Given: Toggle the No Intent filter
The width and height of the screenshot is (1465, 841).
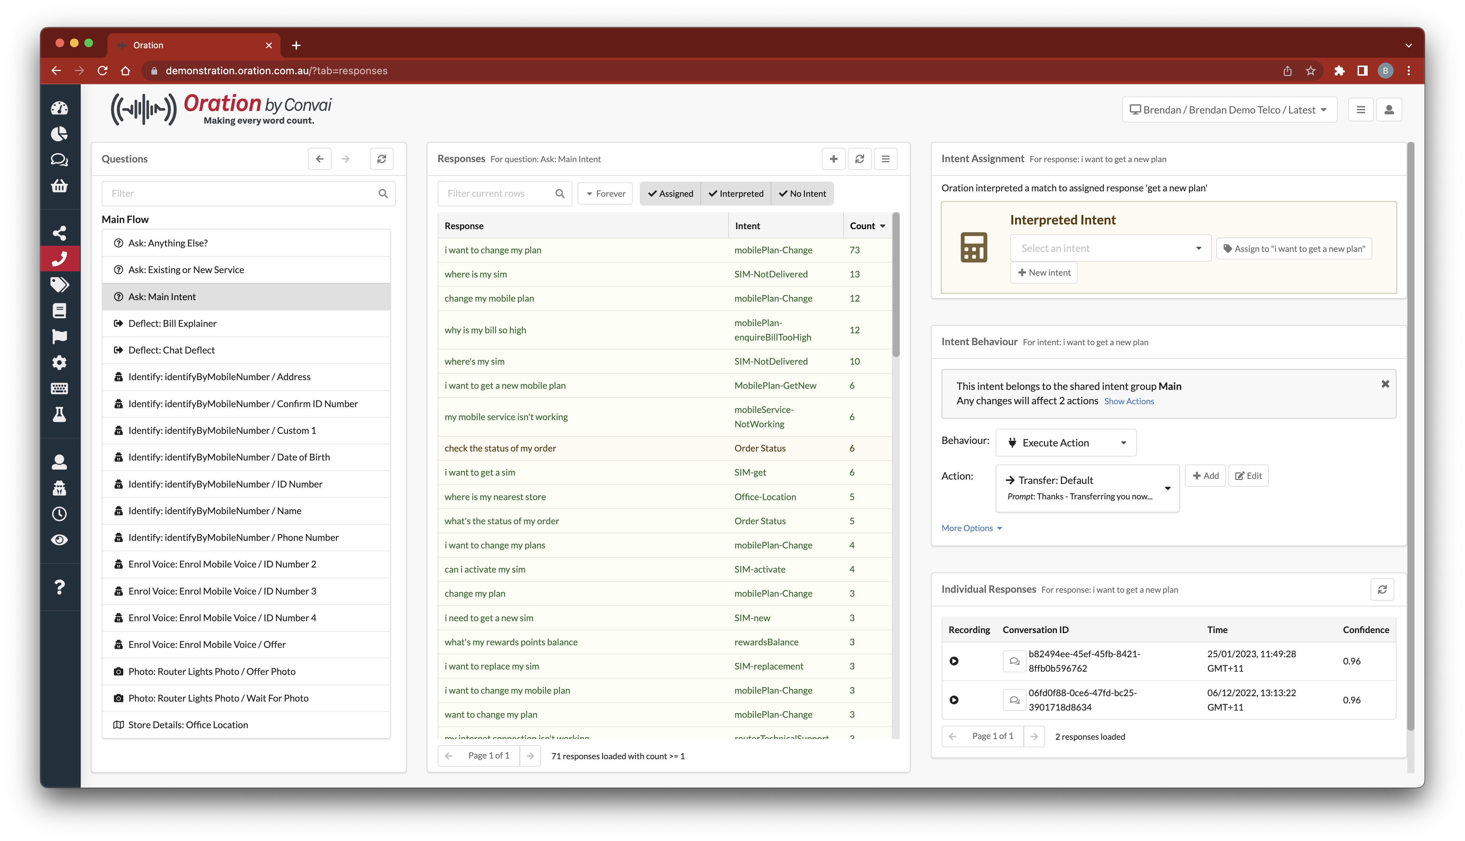Looking at the screenshot, I should point(802,193).
